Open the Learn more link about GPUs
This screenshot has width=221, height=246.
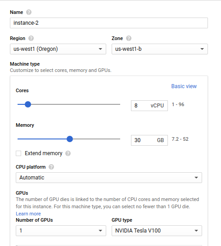click(x=28, y=214)
